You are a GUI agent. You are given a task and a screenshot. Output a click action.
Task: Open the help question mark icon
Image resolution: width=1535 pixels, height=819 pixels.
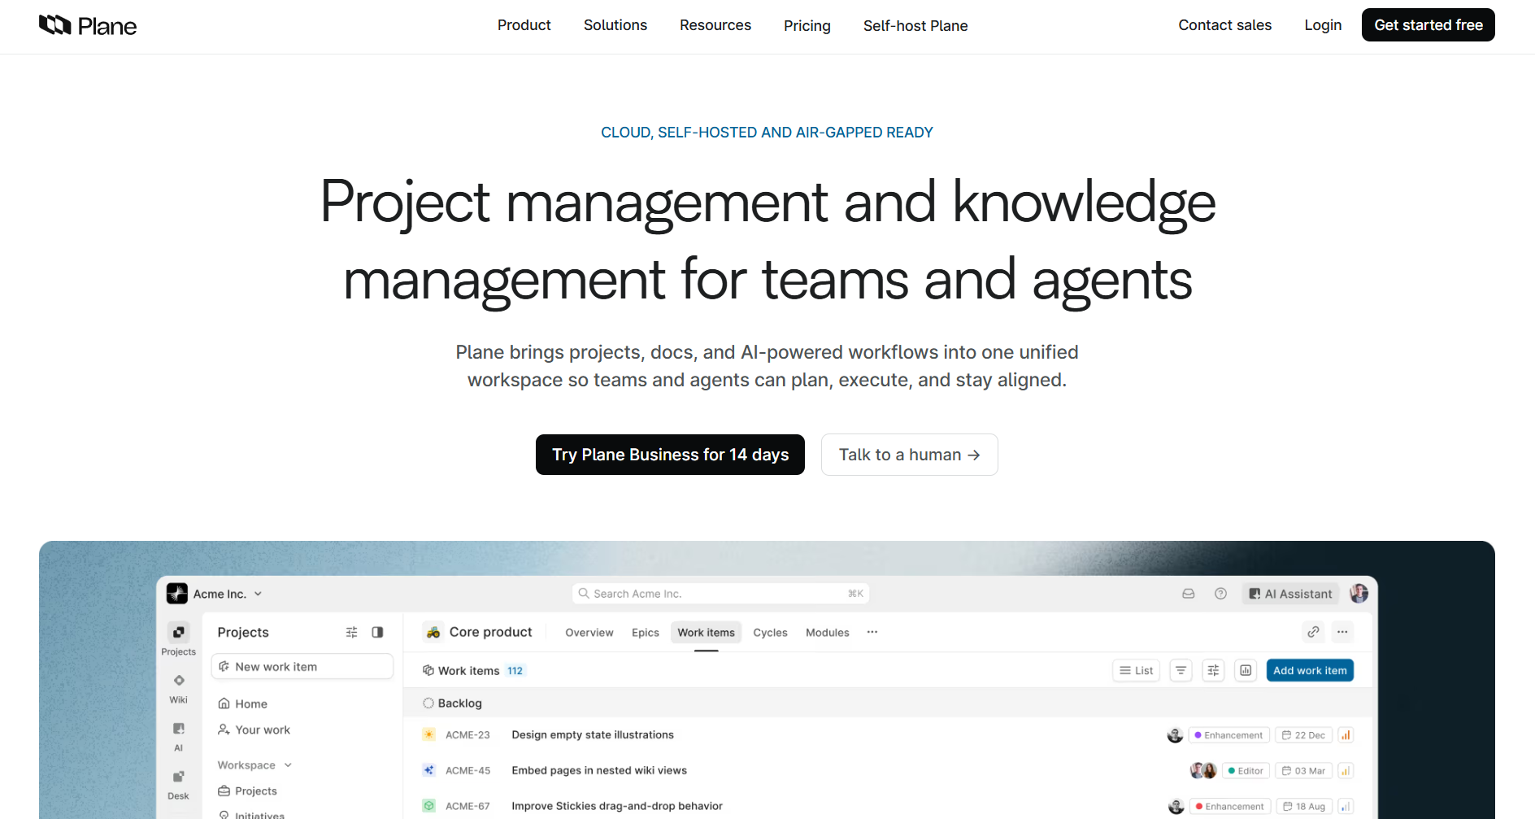(x=1220, y=594)
